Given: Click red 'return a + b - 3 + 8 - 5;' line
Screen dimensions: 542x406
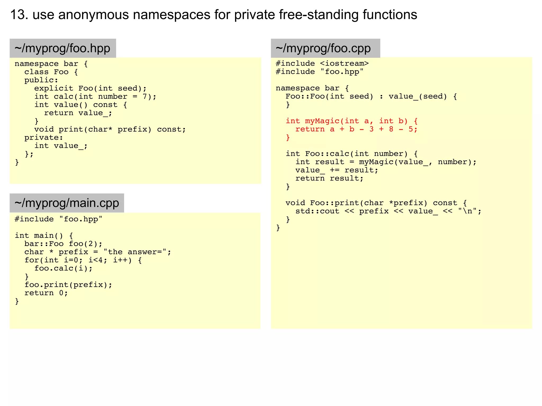Looking at the screenshot, I should [x=356, y=129].
